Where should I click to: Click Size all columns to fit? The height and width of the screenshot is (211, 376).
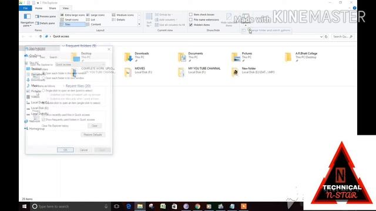170,25
